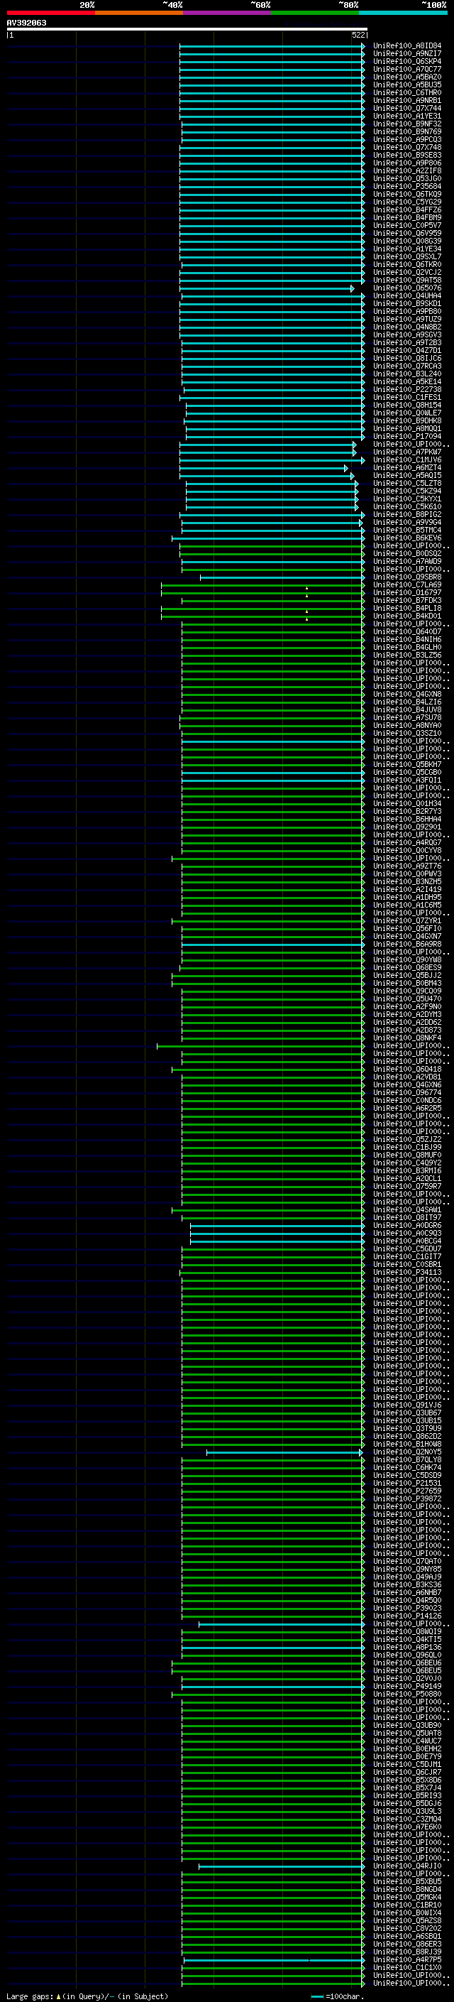The image size is (454, 2002).
Task: Select the UniRef100_Q6BEU5 hit
Action: coord(407,1670)
